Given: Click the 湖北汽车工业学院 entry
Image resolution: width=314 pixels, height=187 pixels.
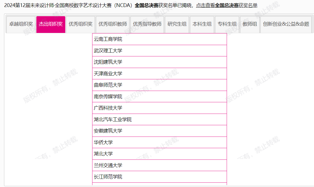Looking at the screenshot, I should (112, 120).
